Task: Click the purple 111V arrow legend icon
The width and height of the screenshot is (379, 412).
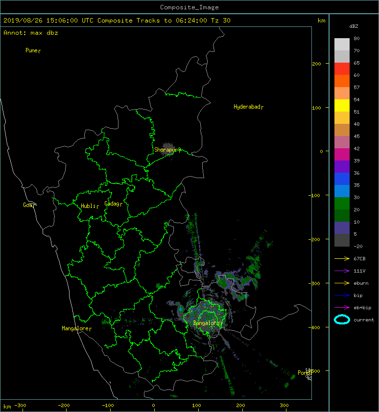Action: coord(342,271)
